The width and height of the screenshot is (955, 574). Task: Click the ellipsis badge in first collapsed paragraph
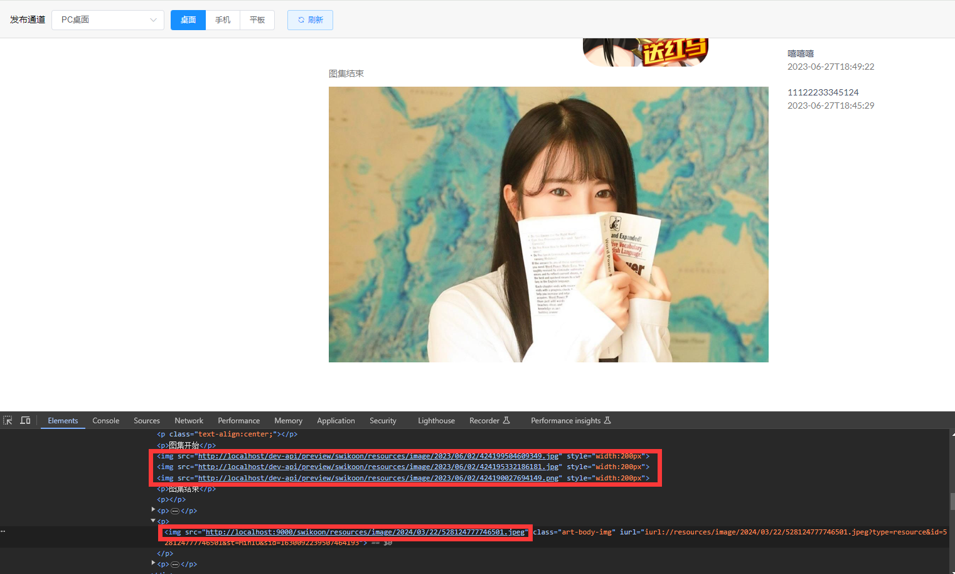pyautogui.click(x=175, y=511)
